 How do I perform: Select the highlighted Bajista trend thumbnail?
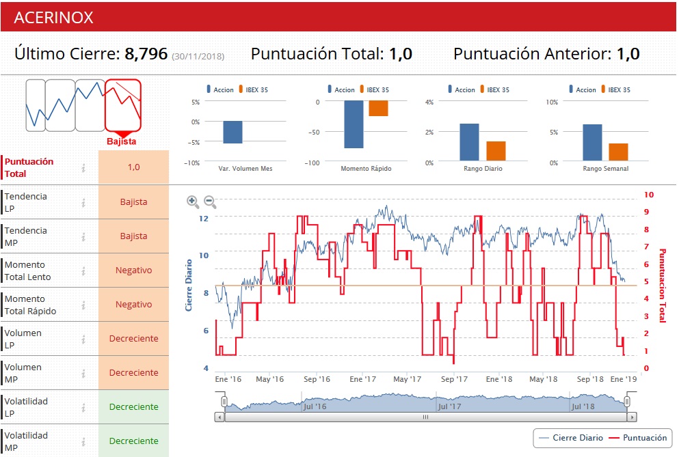(x=123, y=105)
